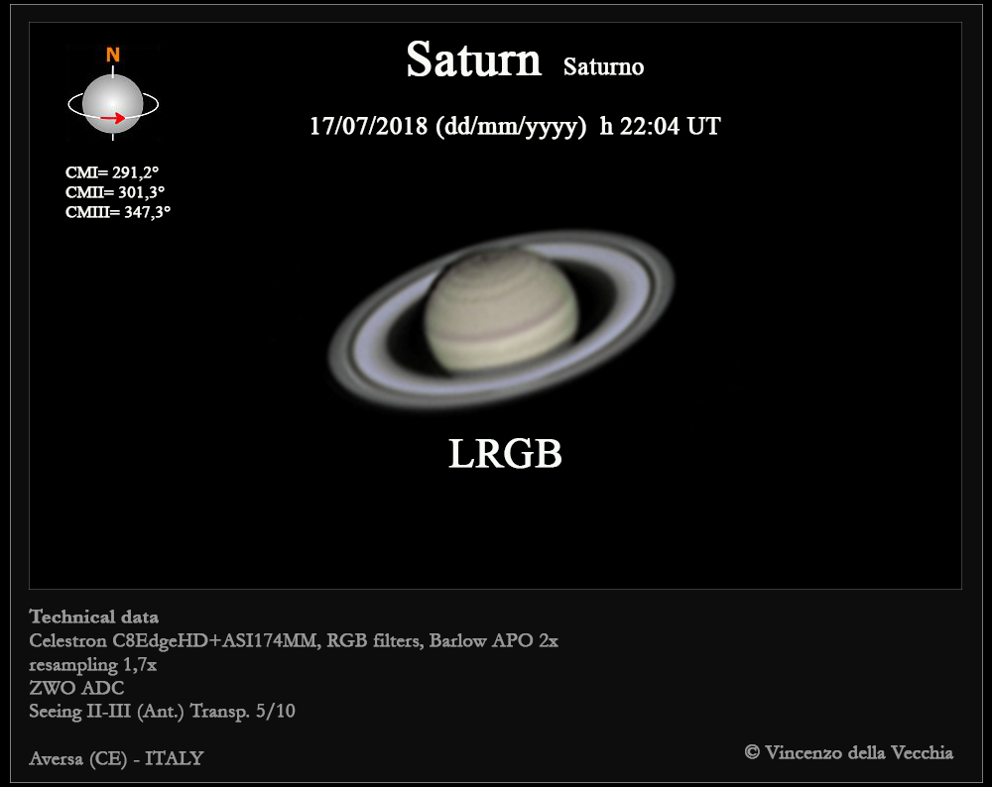Click the orange N north marker
The image size is (992, 787).
113,55
